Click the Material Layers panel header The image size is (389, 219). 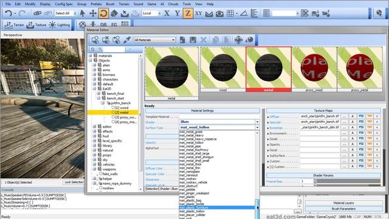(x=343, y=203)
